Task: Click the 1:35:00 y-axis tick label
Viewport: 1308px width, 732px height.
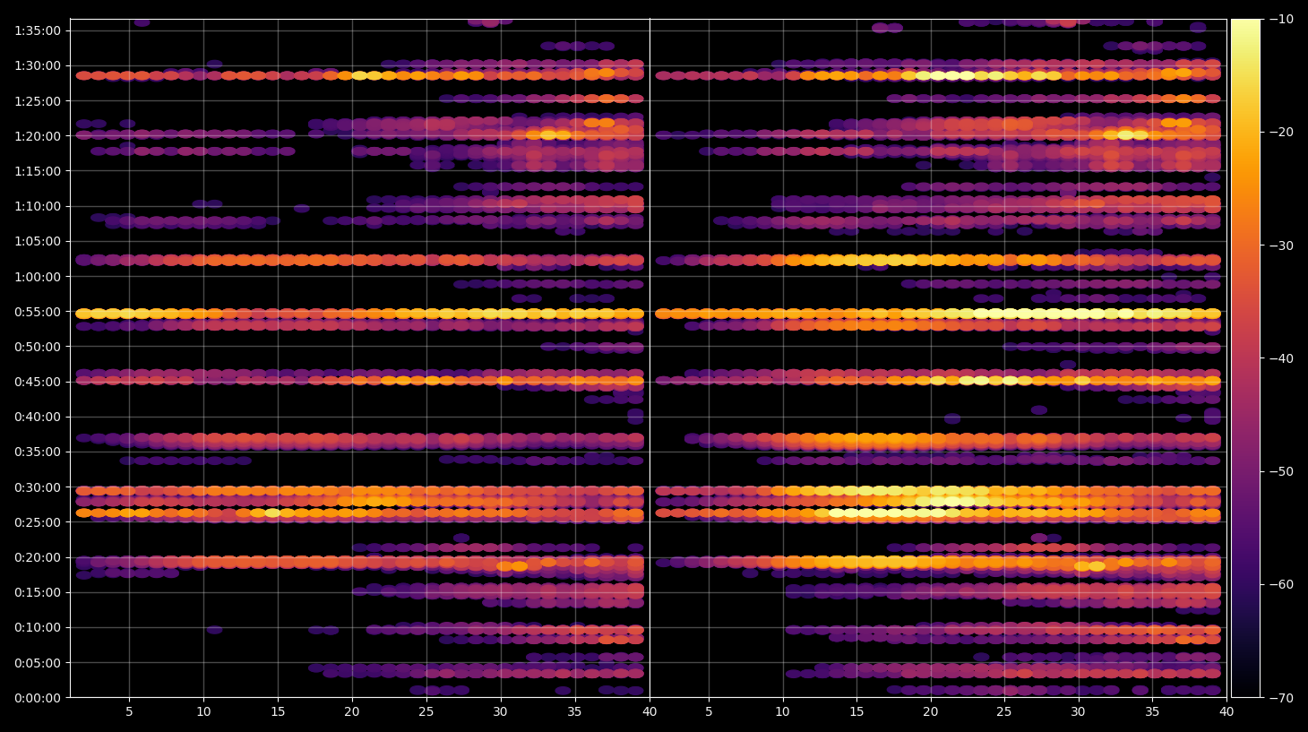Action: tap(38, 30)
